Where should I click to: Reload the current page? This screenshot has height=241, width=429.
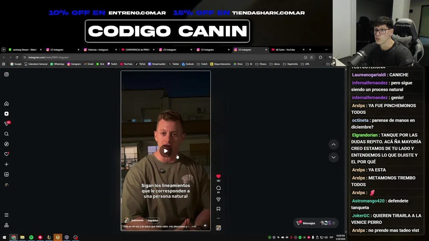tap(17, 57)
